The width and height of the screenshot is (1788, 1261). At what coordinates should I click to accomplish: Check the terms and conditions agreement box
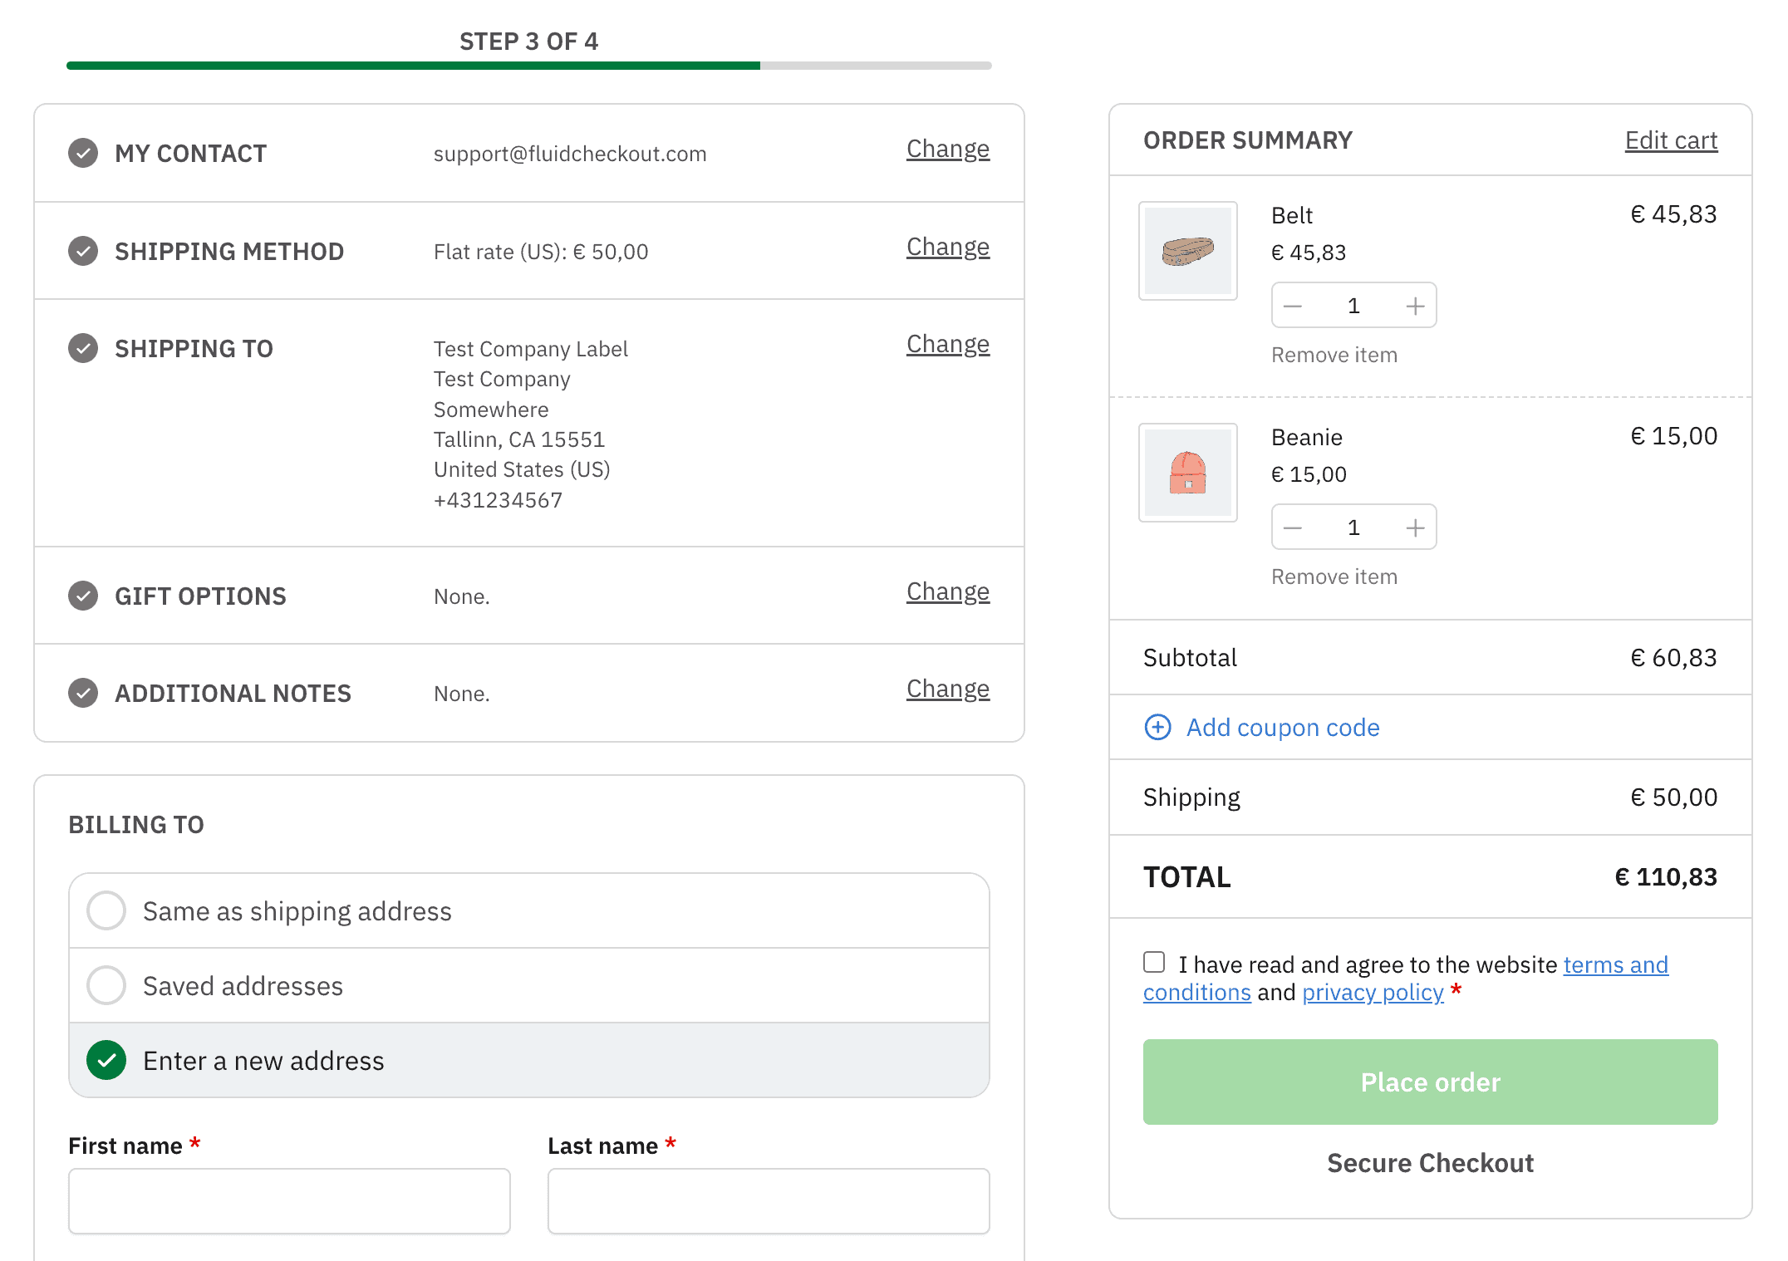tap(1154, 962)
